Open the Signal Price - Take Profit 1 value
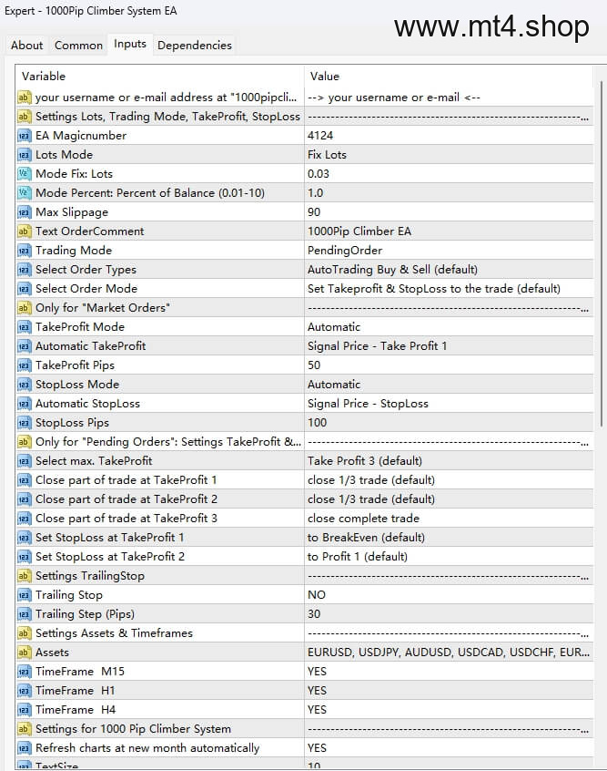Viewport: 607px width, 771px height. 449,346
